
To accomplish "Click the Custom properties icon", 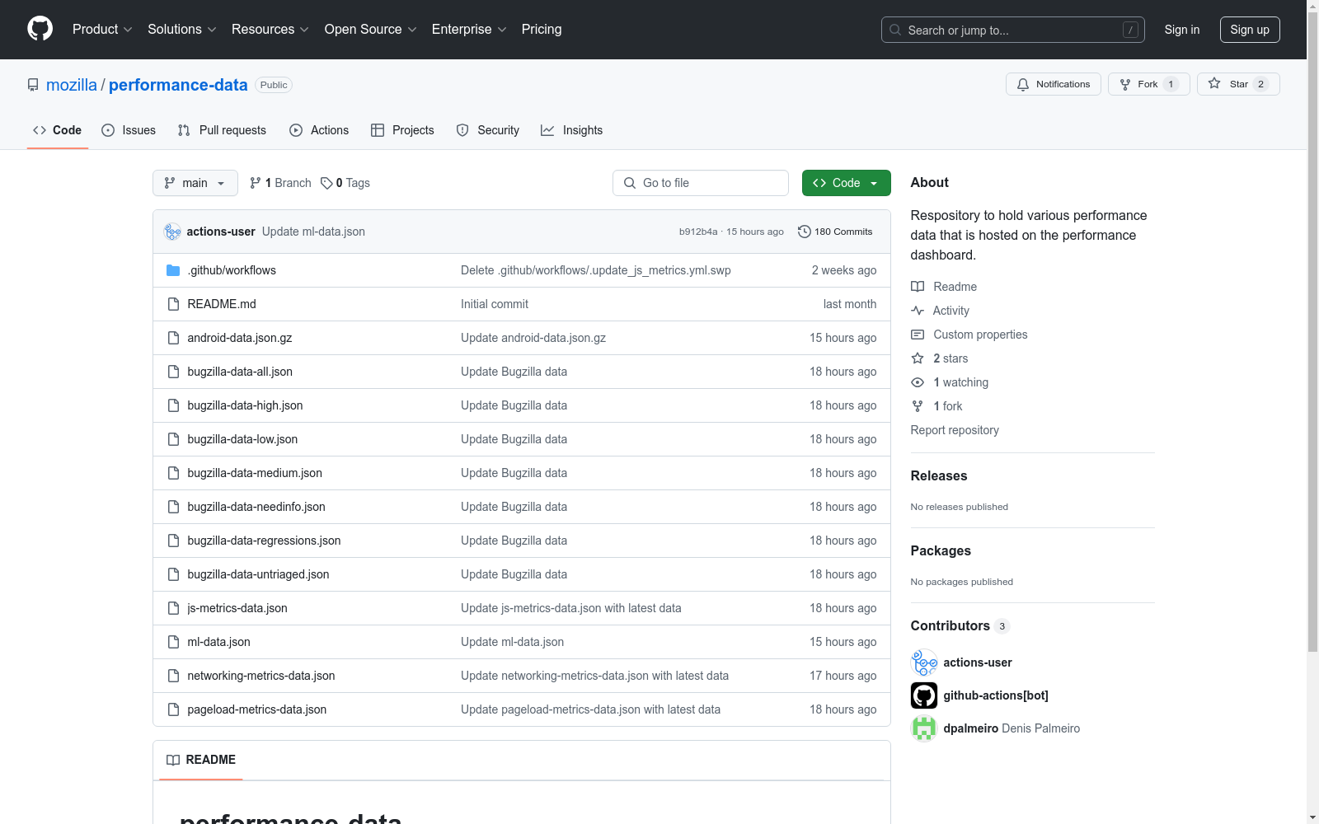I will coord(918,335).
